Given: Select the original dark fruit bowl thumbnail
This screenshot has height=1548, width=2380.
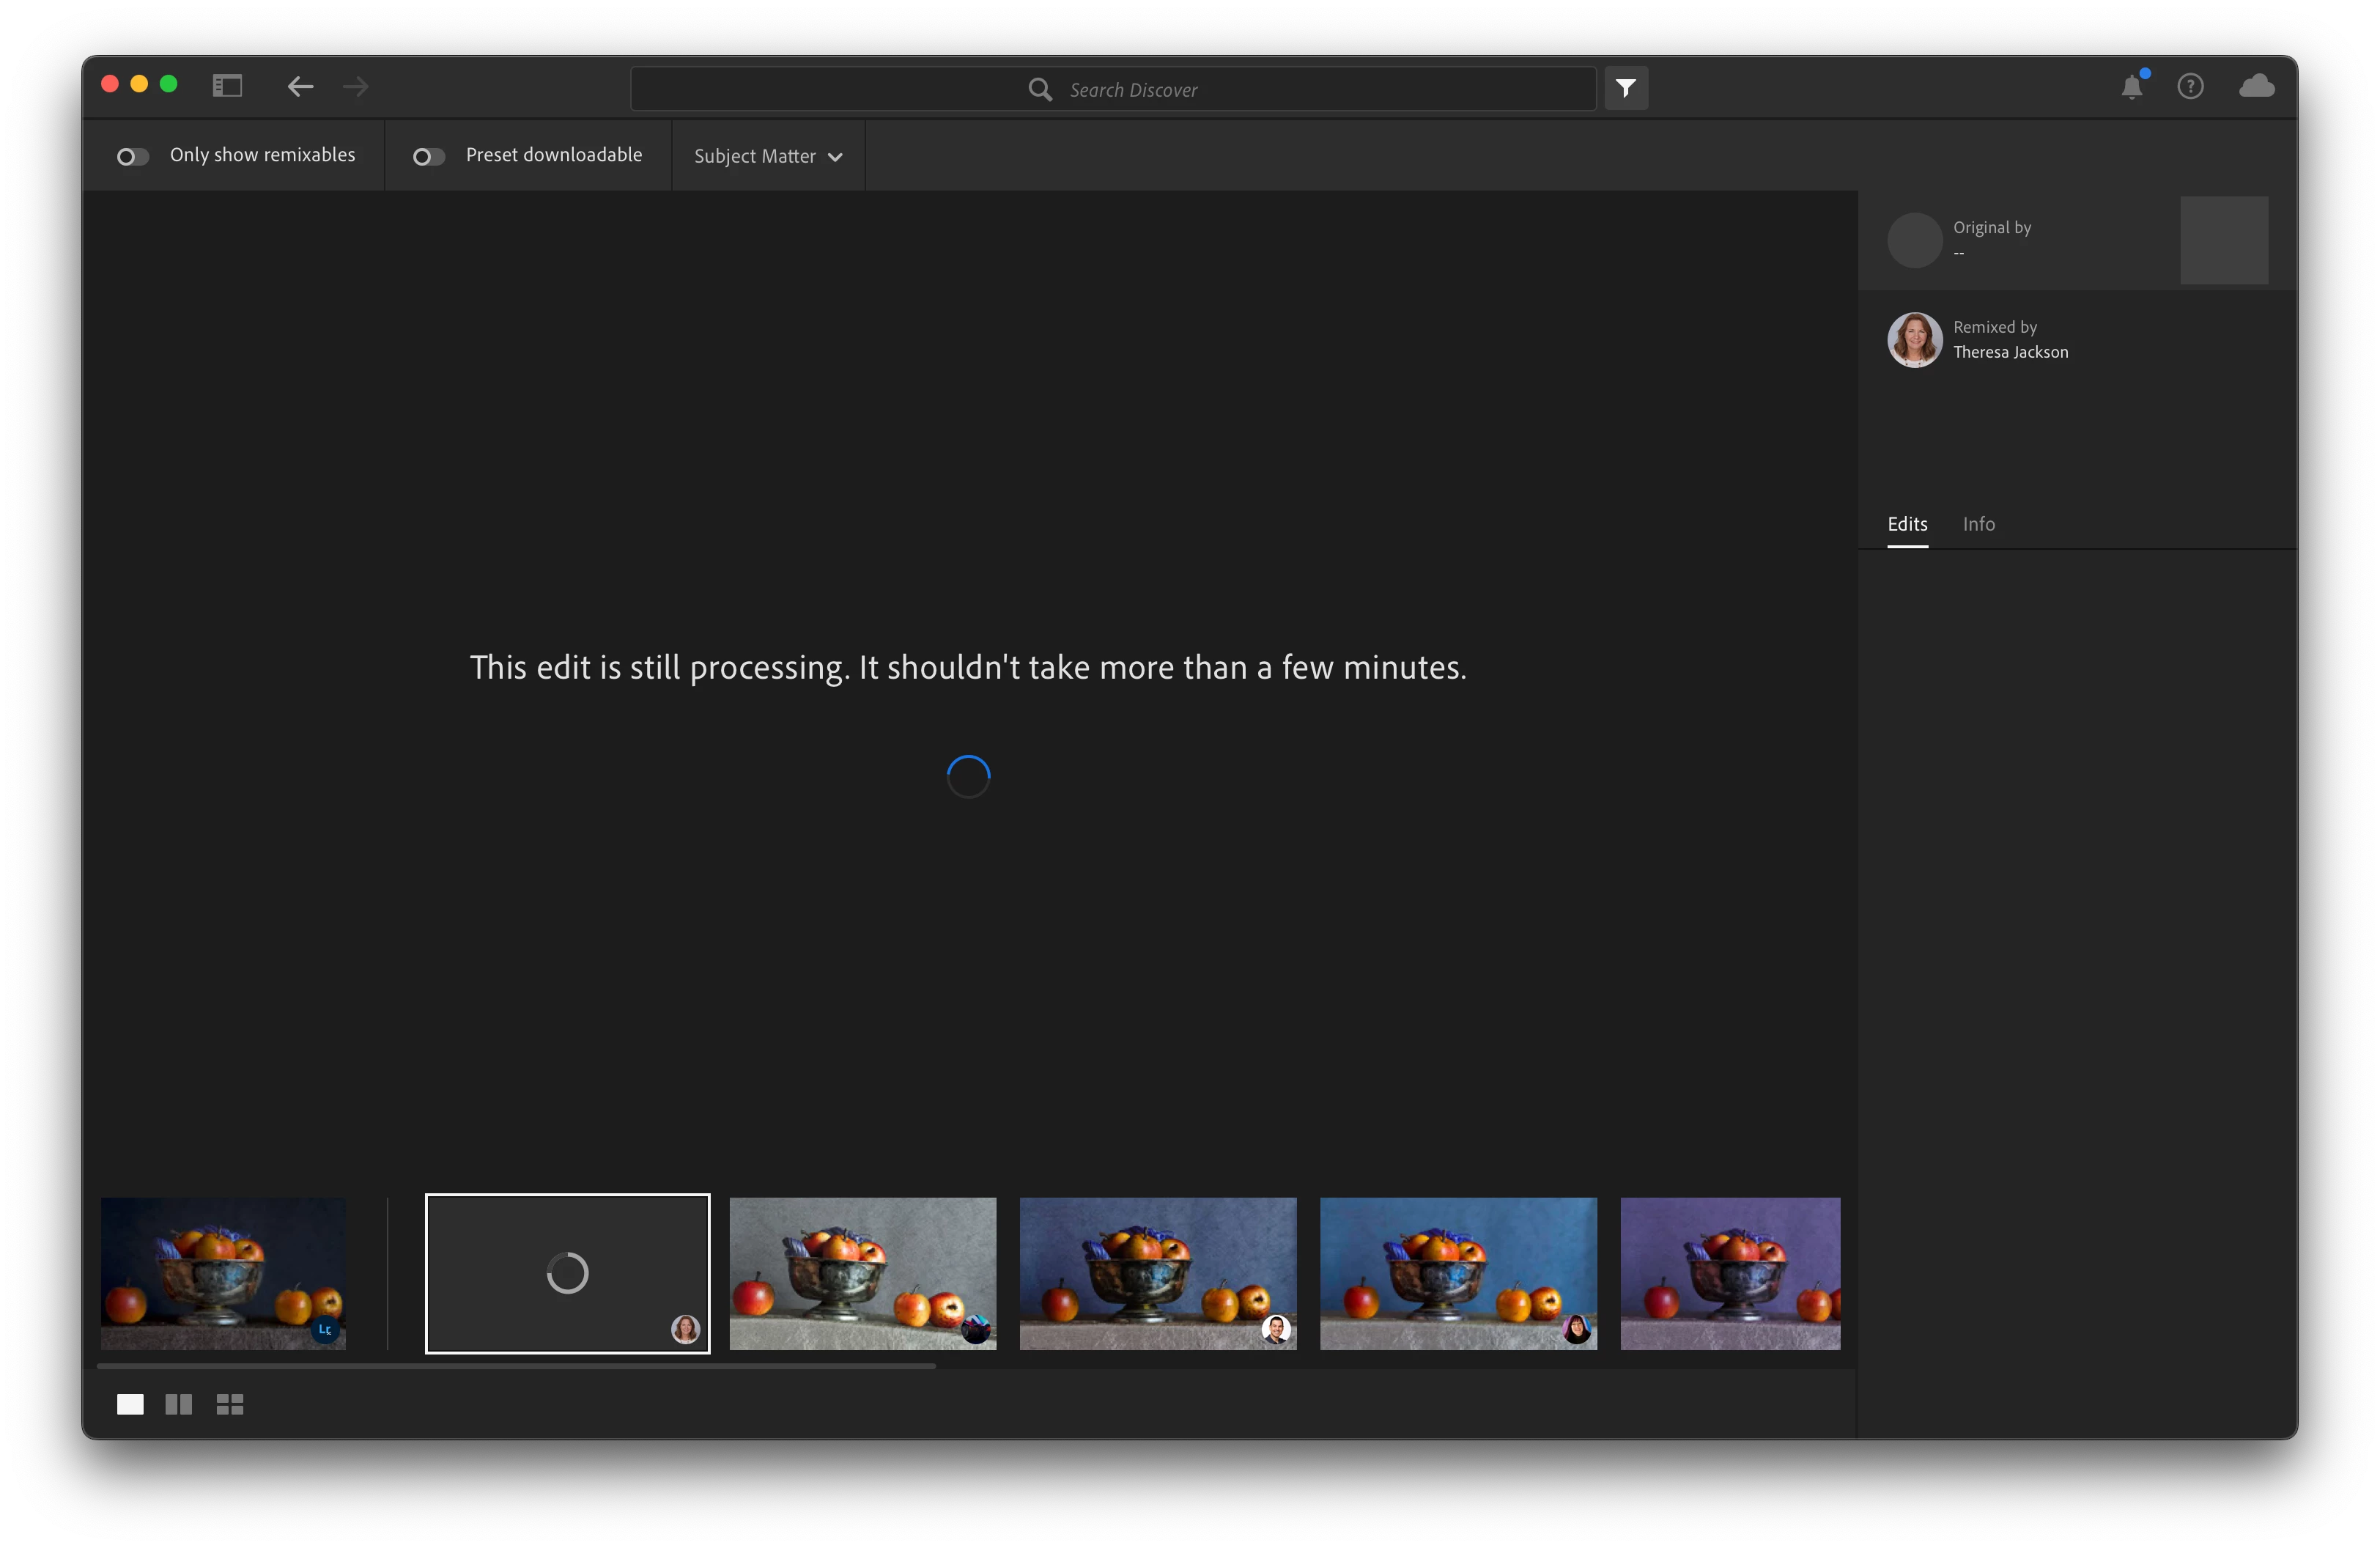Looking at the screenshot, I should (223, 1273).
